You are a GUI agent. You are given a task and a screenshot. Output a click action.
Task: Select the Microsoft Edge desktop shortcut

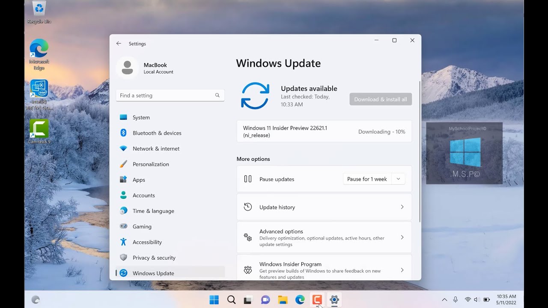[x=39, y=55]
